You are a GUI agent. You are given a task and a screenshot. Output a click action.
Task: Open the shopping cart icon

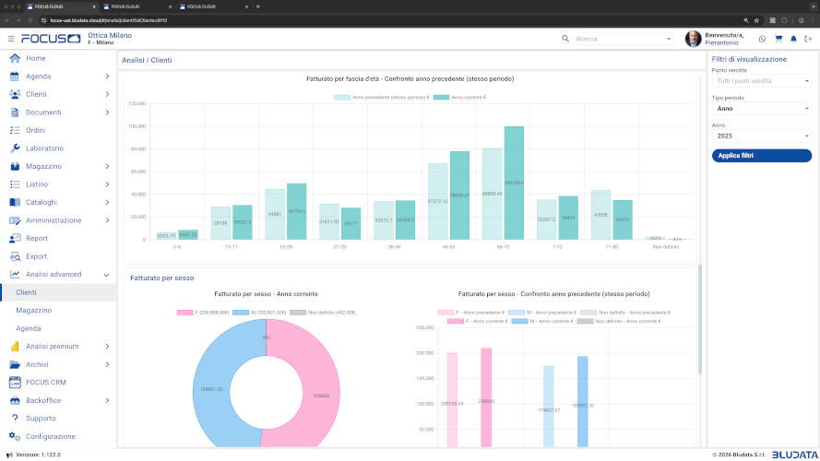pos(778,39)
